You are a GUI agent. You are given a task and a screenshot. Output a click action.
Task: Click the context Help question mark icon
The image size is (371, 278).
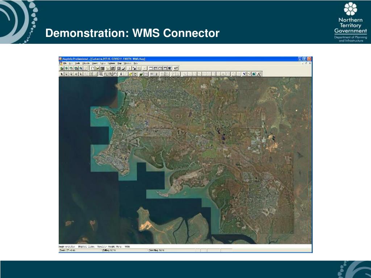[176, 68]
